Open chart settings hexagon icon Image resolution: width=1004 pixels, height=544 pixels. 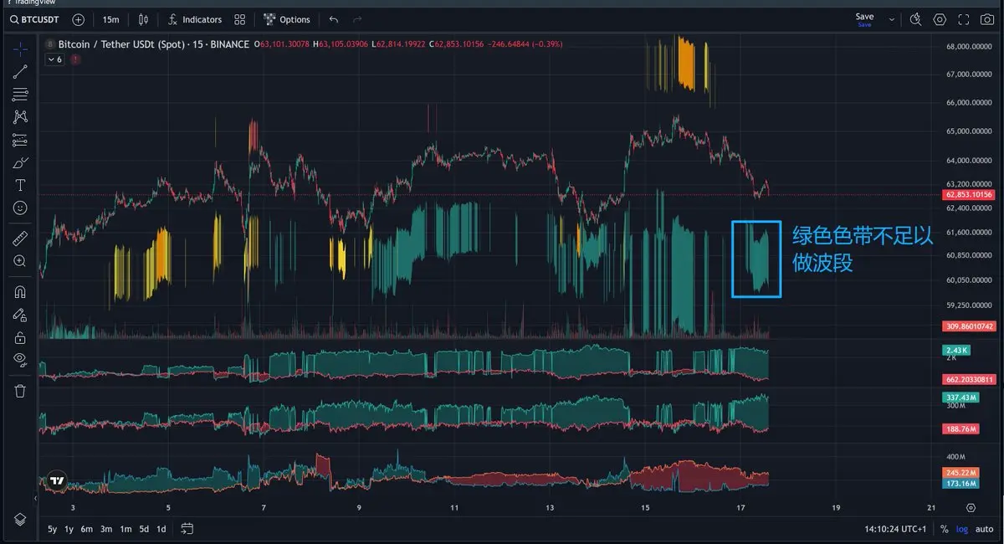(940, 18)
